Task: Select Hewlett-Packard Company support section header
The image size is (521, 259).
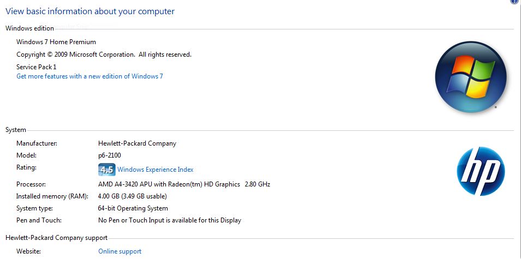Action: tap(57, 238)
